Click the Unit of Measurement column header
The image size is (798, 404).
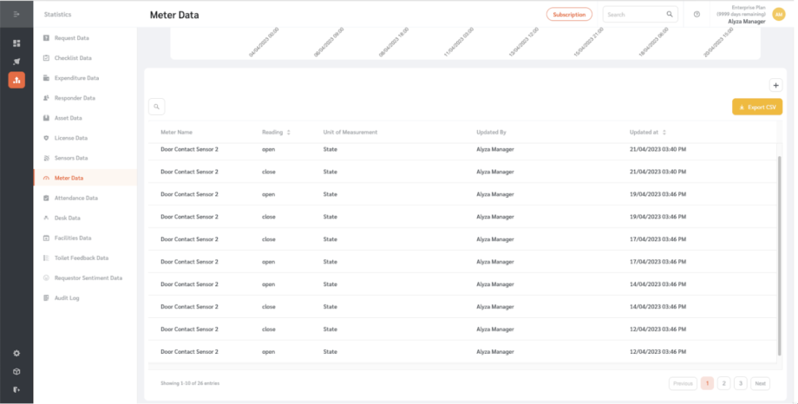pos(350,133)
